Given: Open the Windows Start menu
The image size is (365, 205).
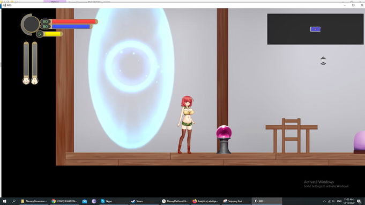Looking at the screenshot, I should click(4, 201).
